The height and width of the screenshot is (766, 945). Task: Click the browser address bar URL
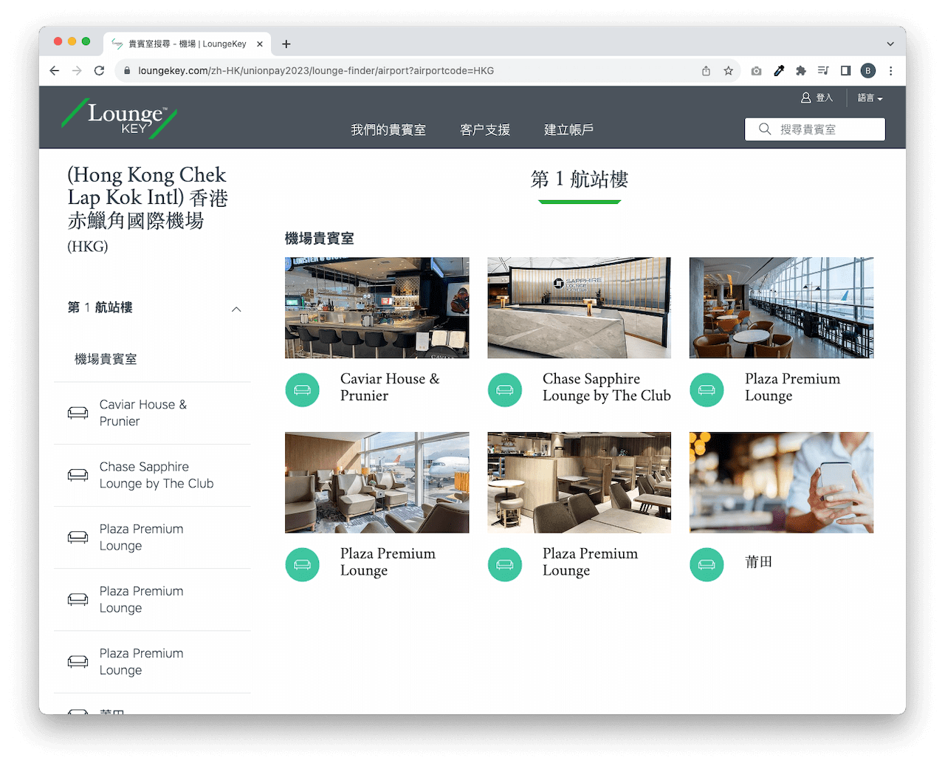316,71
